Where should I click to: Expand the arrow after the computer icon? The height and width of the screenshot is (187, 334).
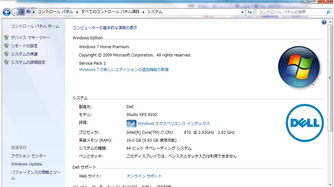point(34,12)
